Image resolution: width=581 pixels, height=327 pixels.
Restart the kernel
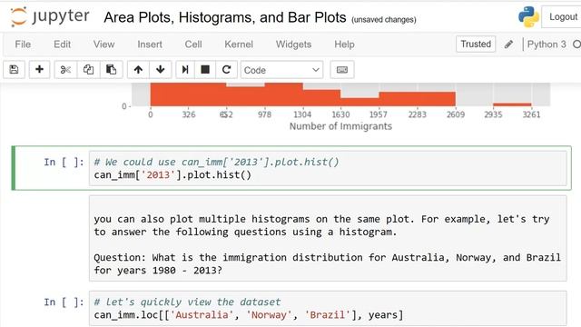[226, 70]
